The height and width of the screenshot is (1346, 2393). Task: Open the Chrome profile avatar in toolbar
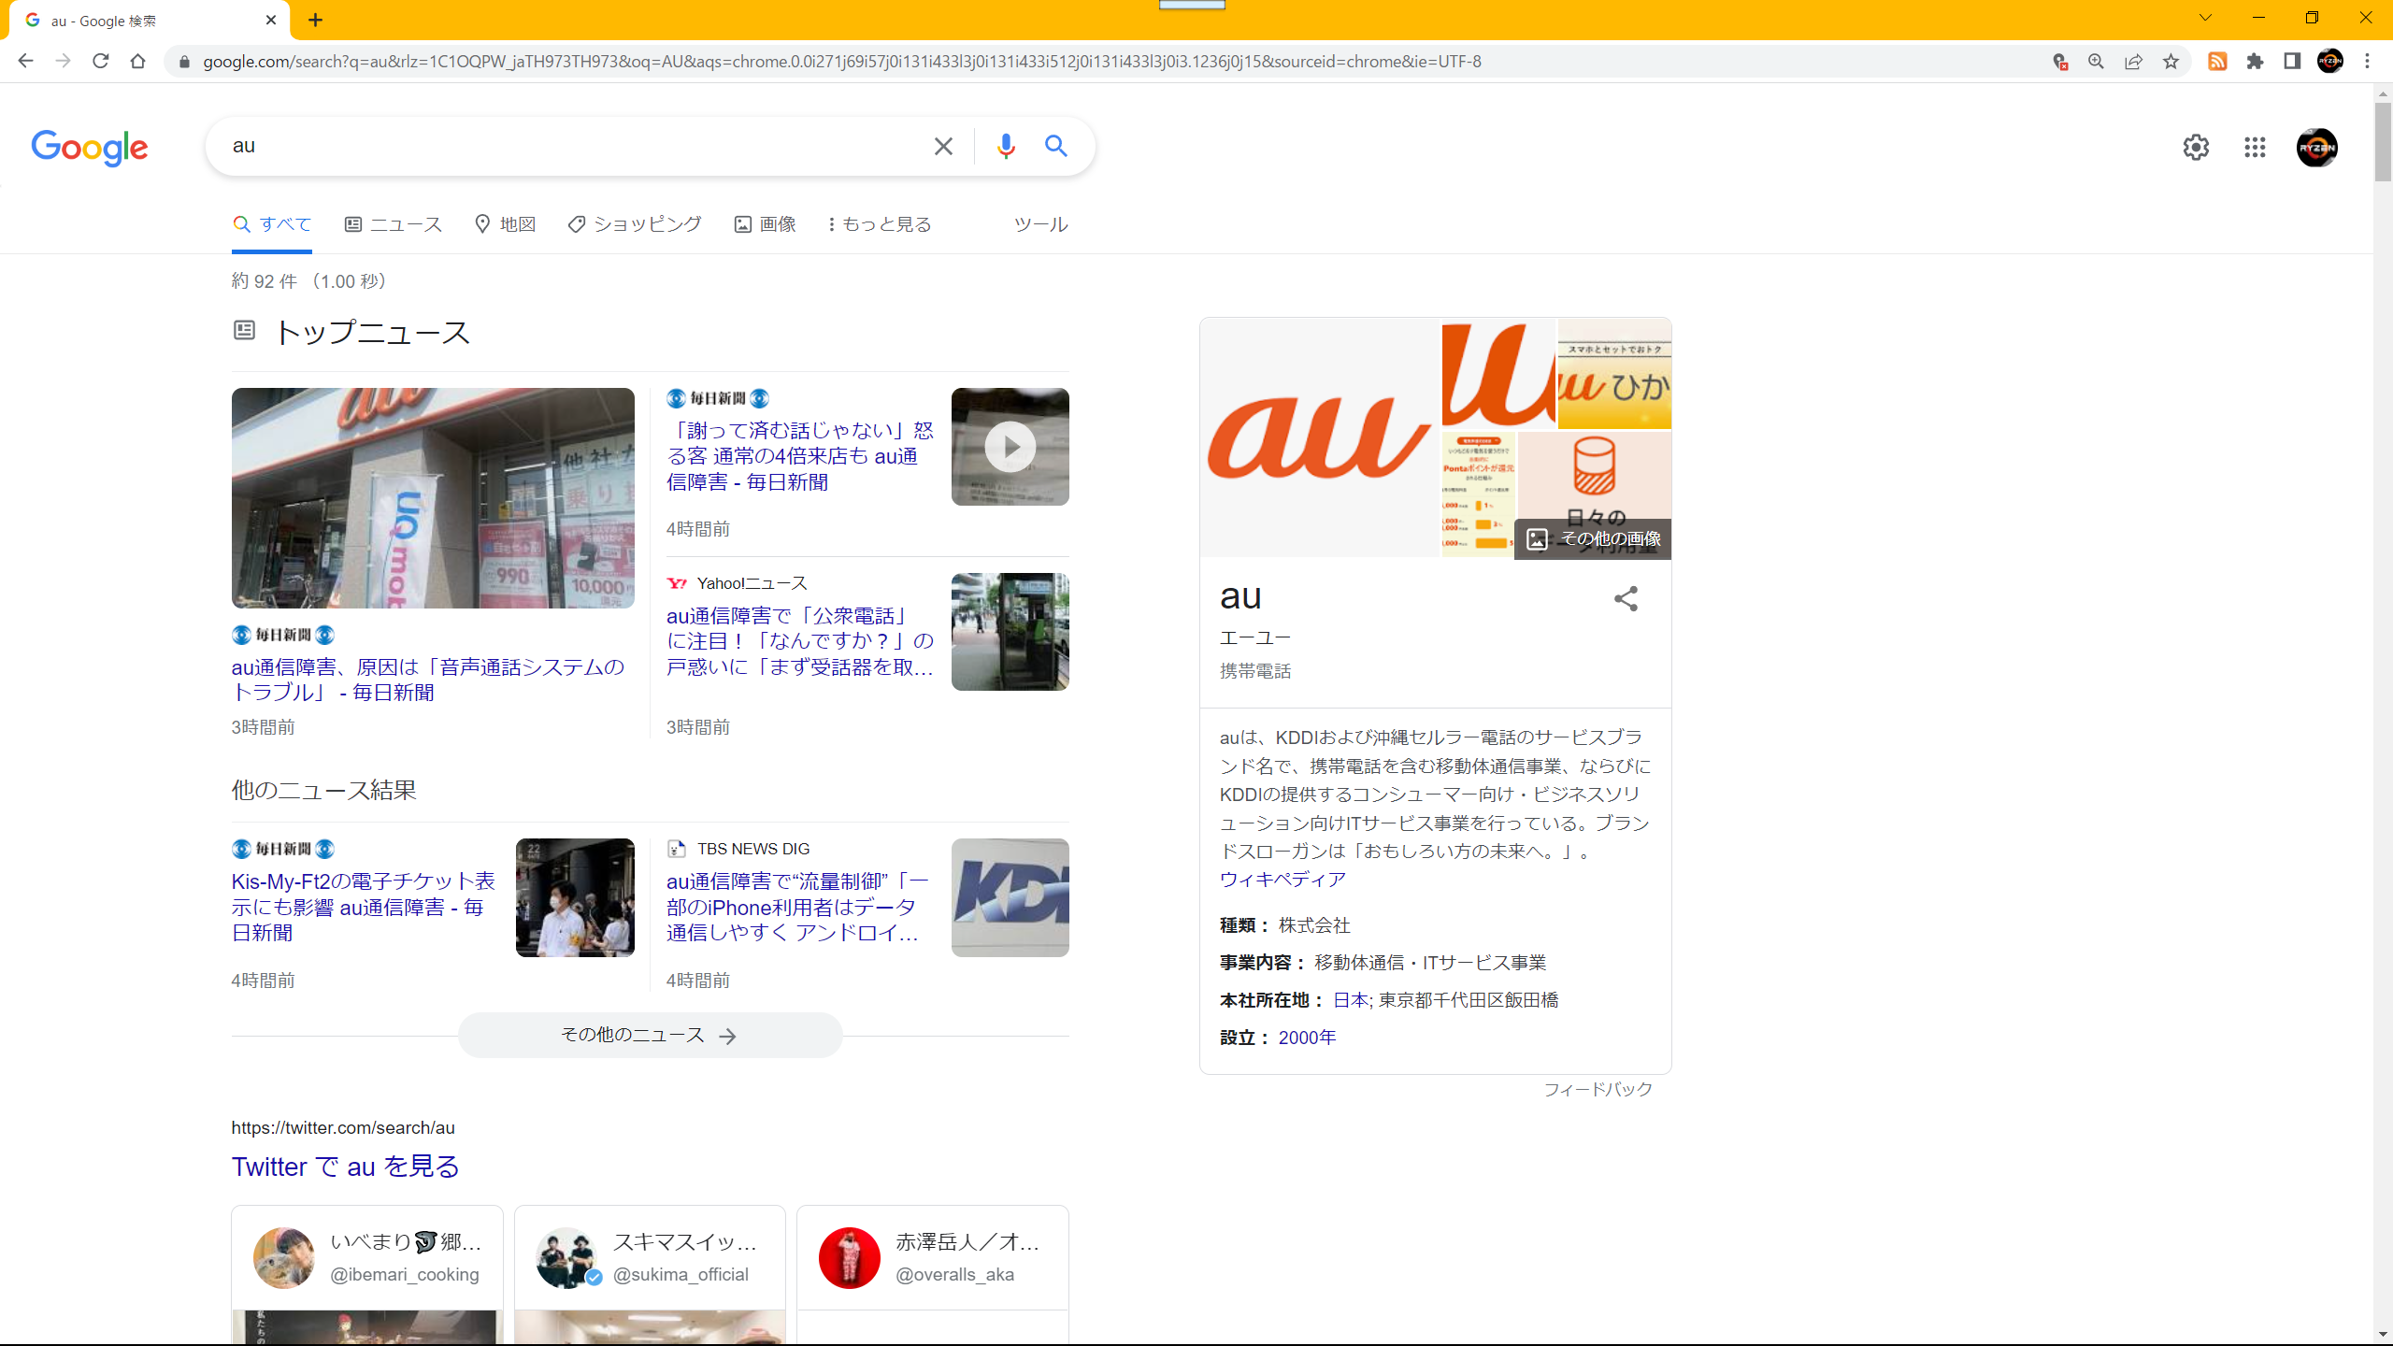click(x=2330, y=62)
